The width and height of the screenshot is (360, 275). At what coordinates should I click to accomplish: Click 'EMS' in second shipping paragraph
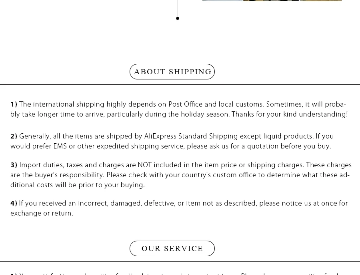pos(60,146)
